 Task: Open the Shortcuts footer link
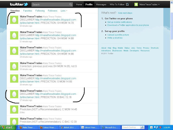155,48
